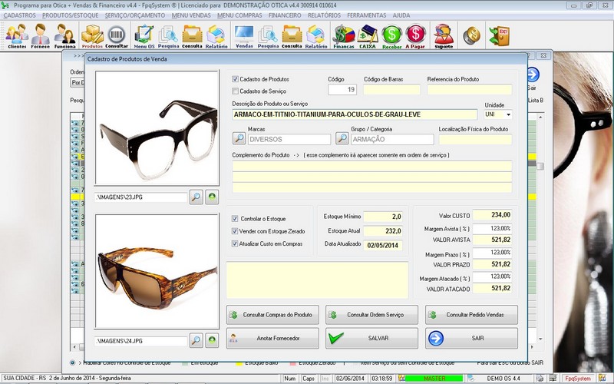Click the Consultar Compras do Produto button

tap(272, 315)
